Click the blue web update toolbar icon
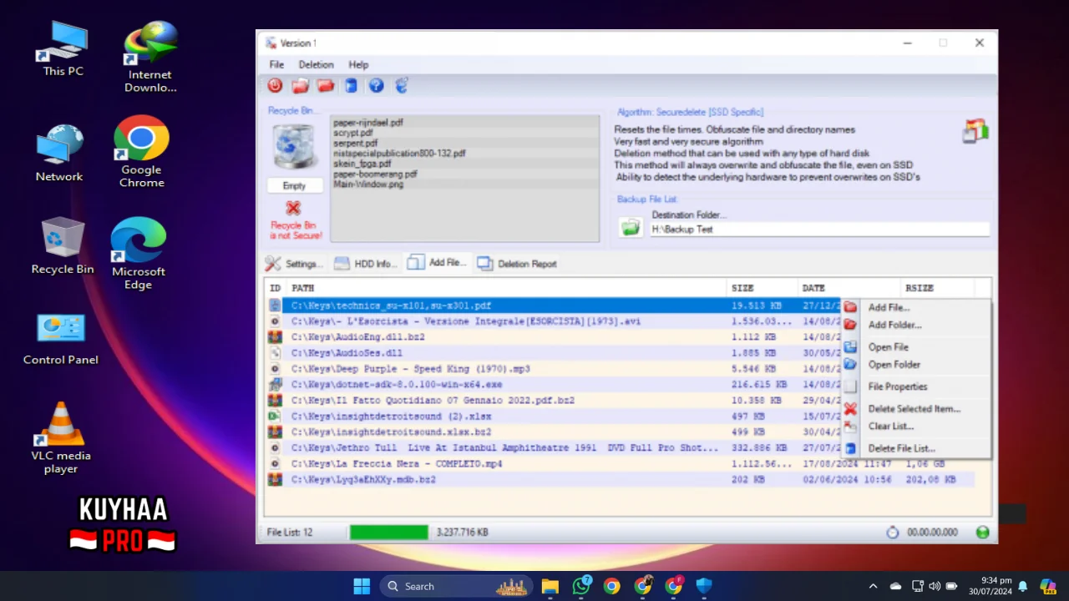Image resolution: width=1069 pixels, height=601 pixels. coord(402,85)
